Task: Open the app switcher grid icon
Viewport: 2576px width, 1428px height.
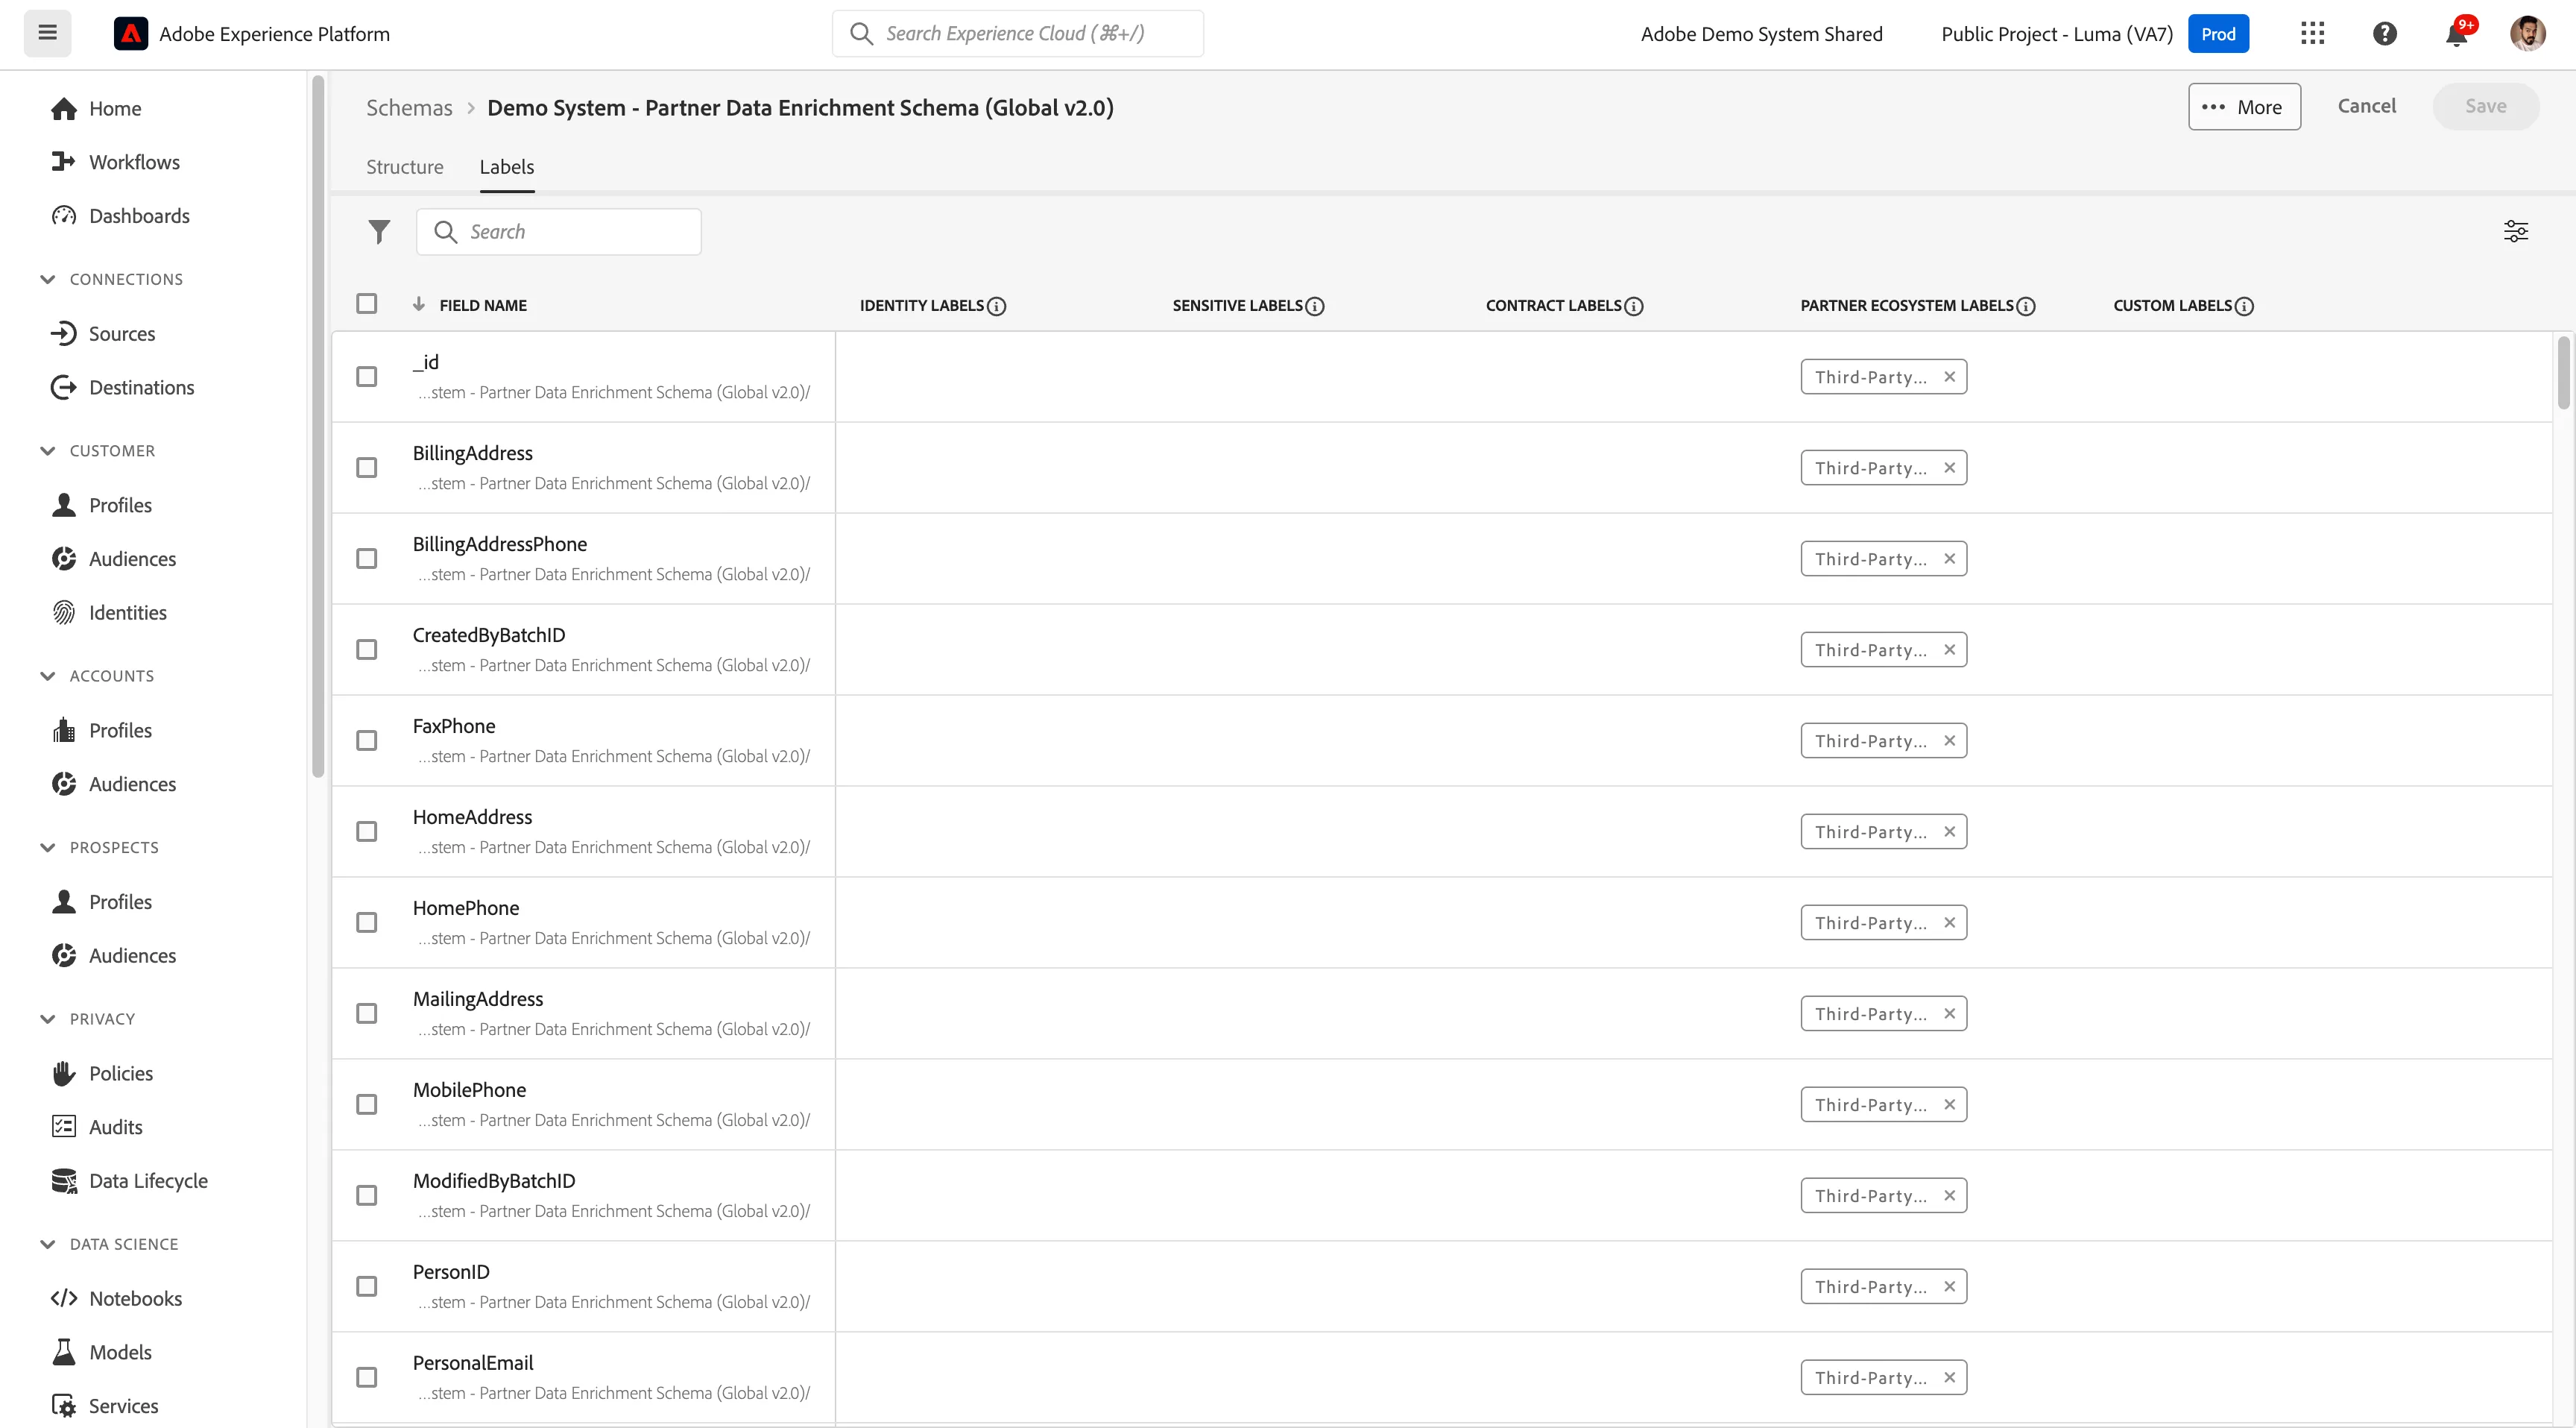Action: coord(2312,34)
